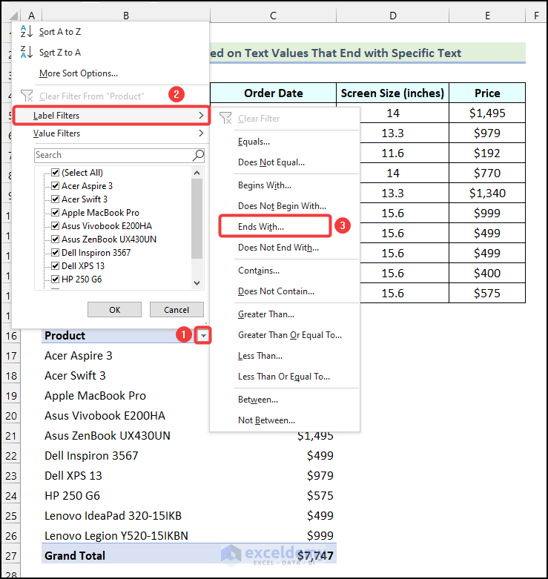
Task: Click the search magnifier icon in filter box
Action: (198, 156)
